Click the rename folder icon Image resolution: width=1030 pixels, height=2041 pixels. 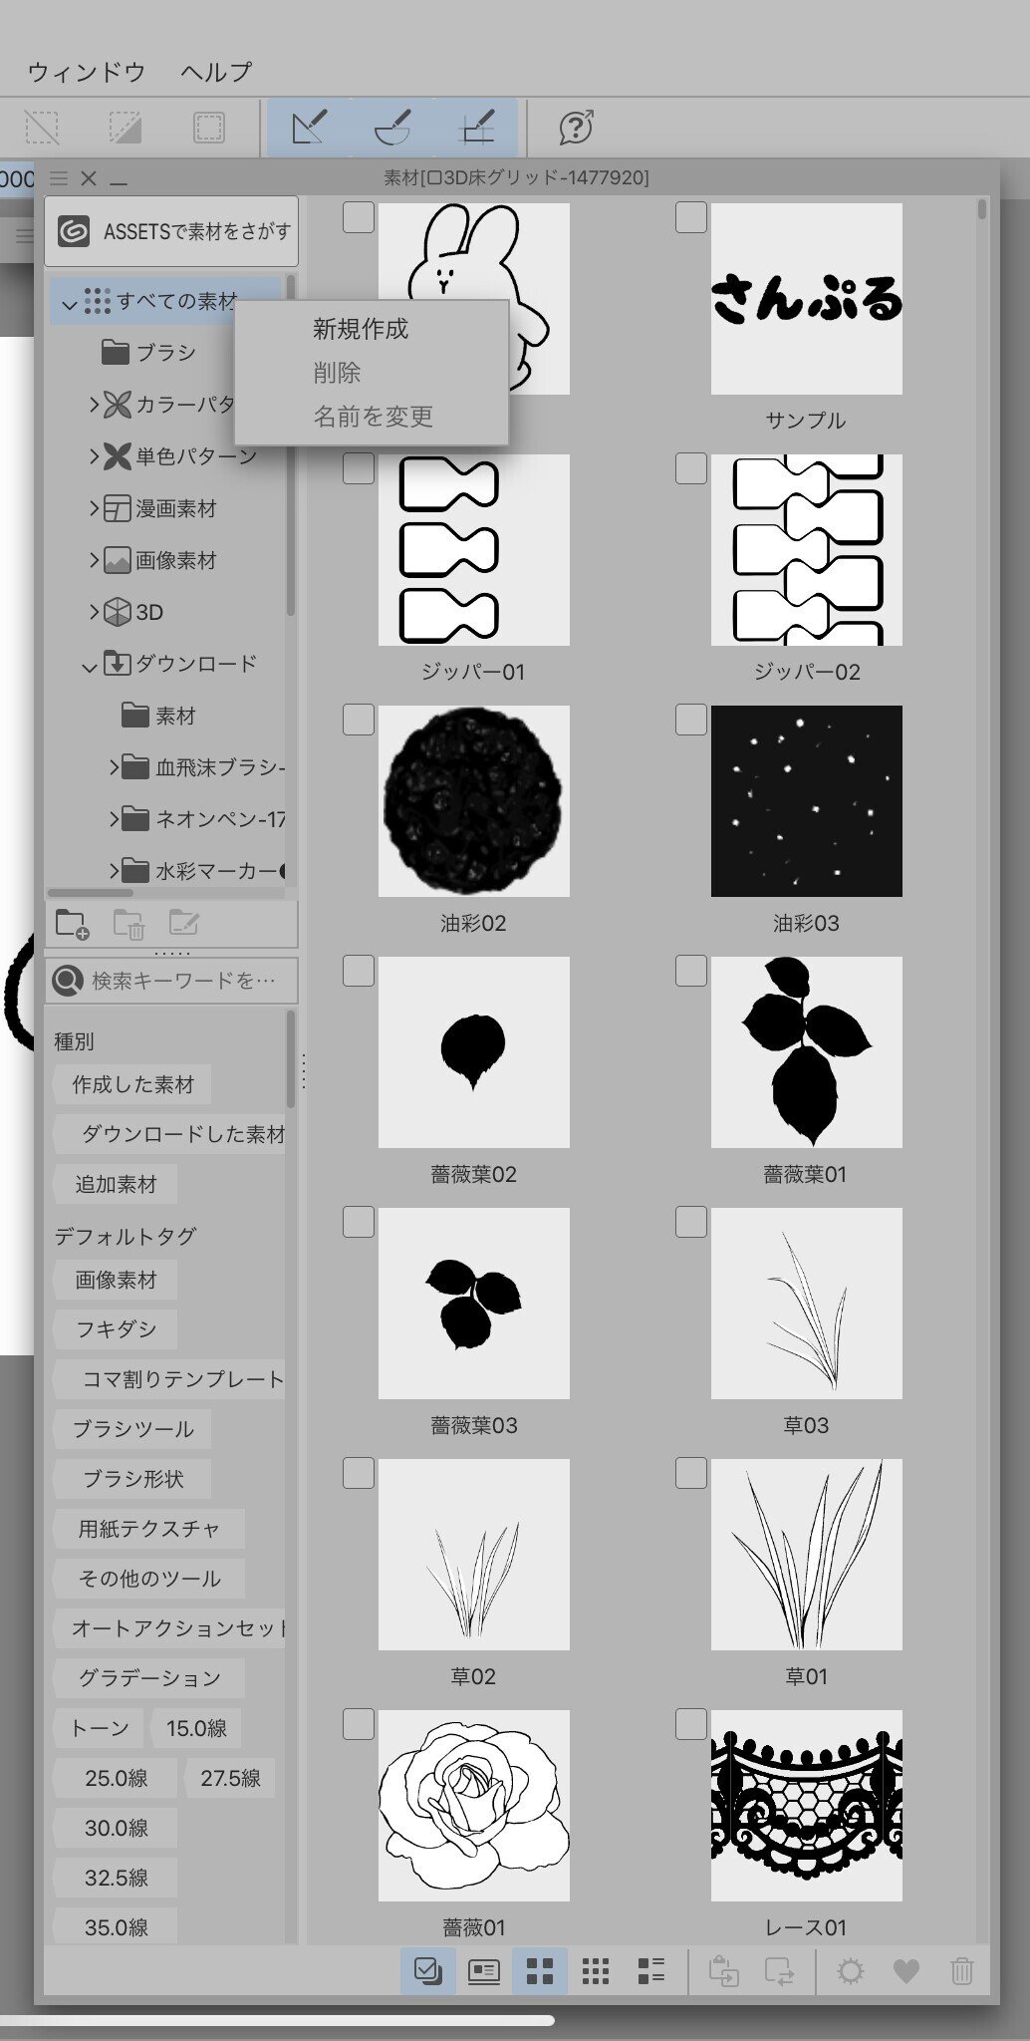pyautogui.click(x=184, y=924)
